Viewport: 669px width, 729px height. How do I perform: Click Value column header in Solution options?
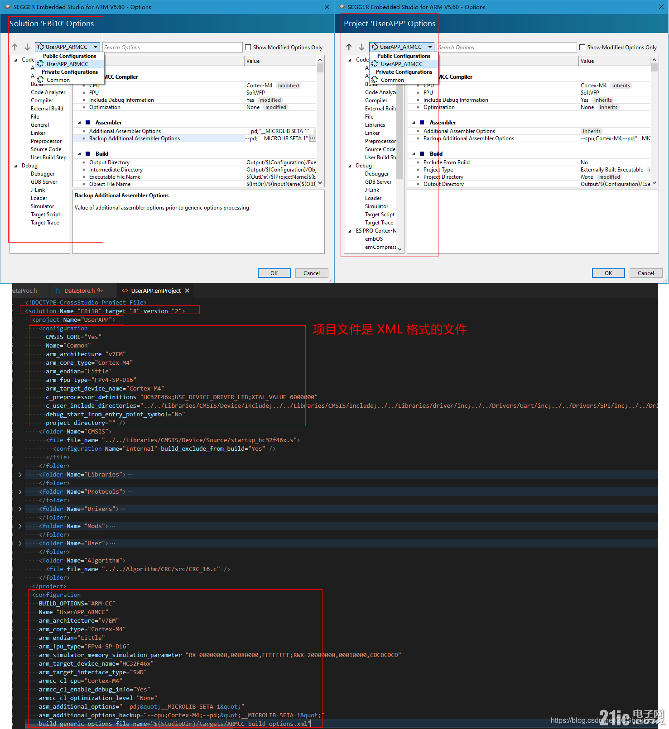[280, 61]
